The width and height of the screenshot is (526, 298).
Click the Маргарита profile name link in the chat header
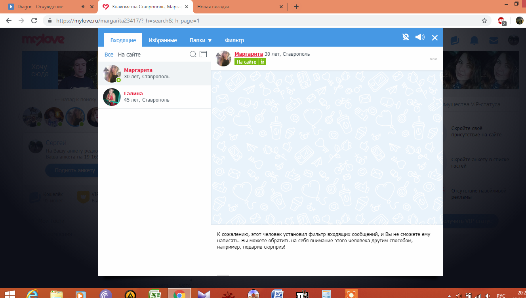point(248,54)
